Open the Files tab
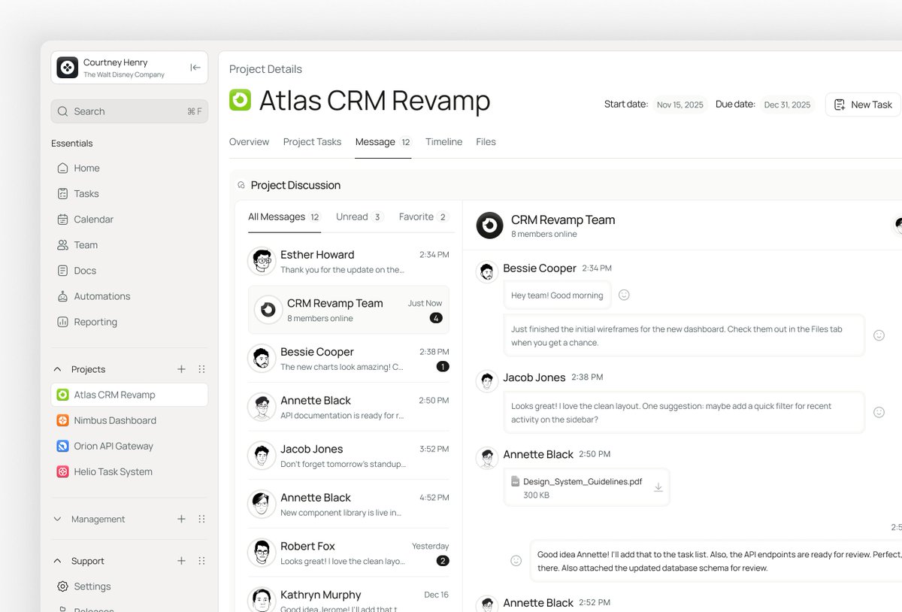This screenshot has height=612, width=902. coord(486,142)
